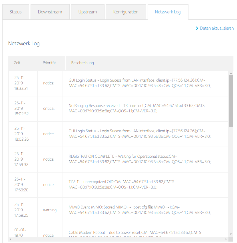The image size is (237, 243).
Task: Click the horizontal scrollbar left arrow
Action: [x=11, y=239]
